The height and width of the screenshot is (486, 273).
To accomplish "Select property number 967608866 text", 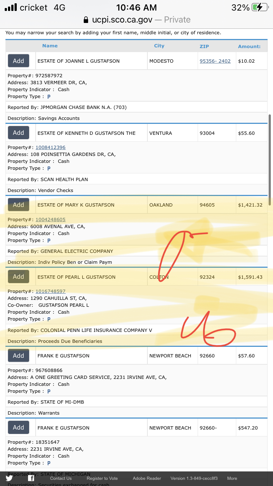I will 49,370.
